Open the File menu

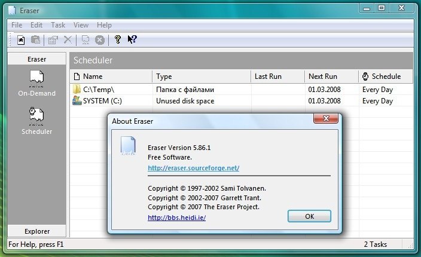(x=17, y=25)
